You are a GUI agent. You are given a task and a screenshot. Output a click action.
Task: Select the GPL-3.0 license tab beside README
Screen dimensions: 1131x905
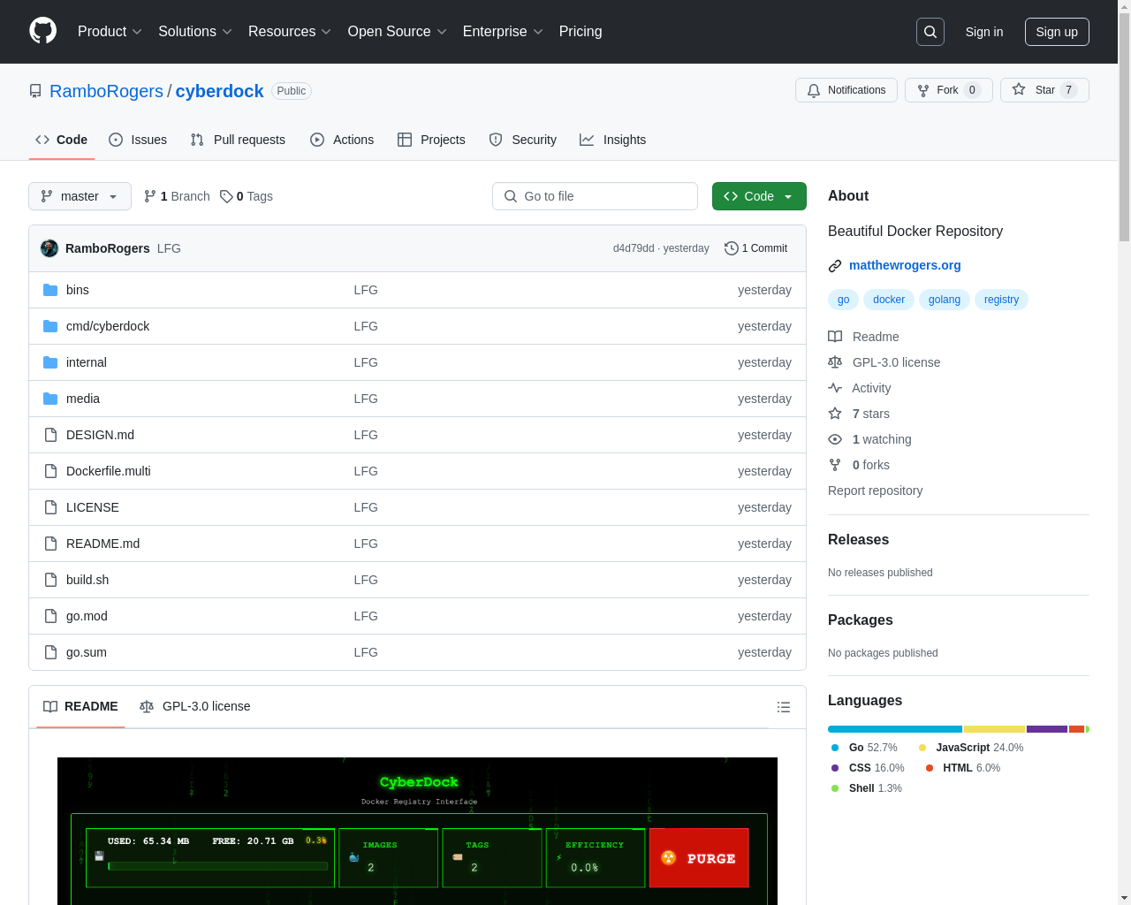click(195, 706)
